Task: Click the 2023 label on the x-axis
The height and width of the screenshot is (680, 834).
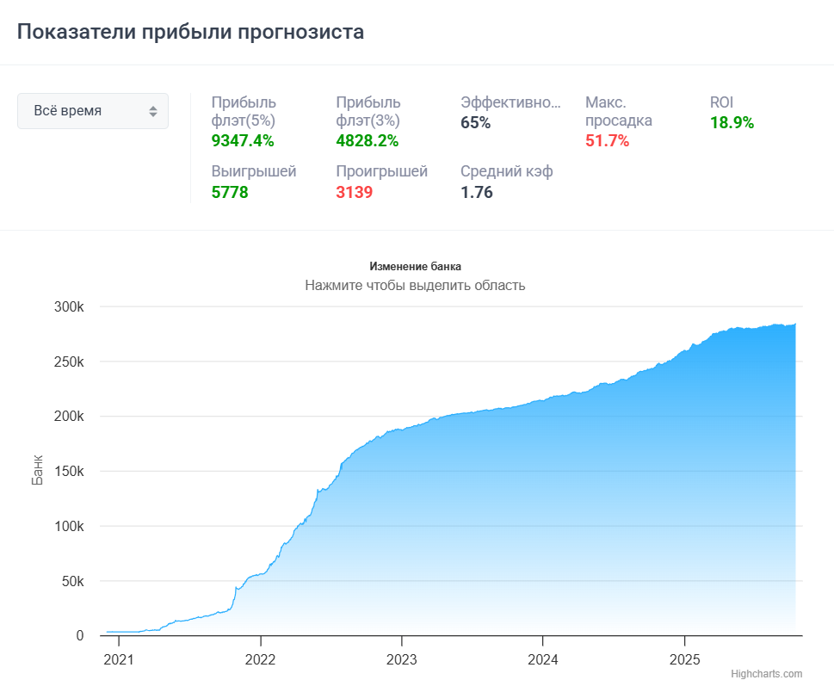Action: pos(401,659)
